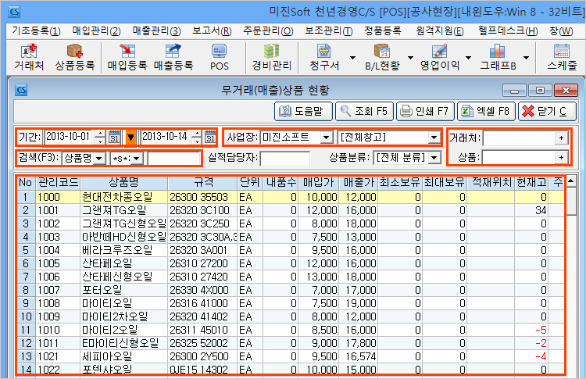The image size is (586, 379).
Task: Click the 엑셀 F8 export button
Action: [486, 111]
